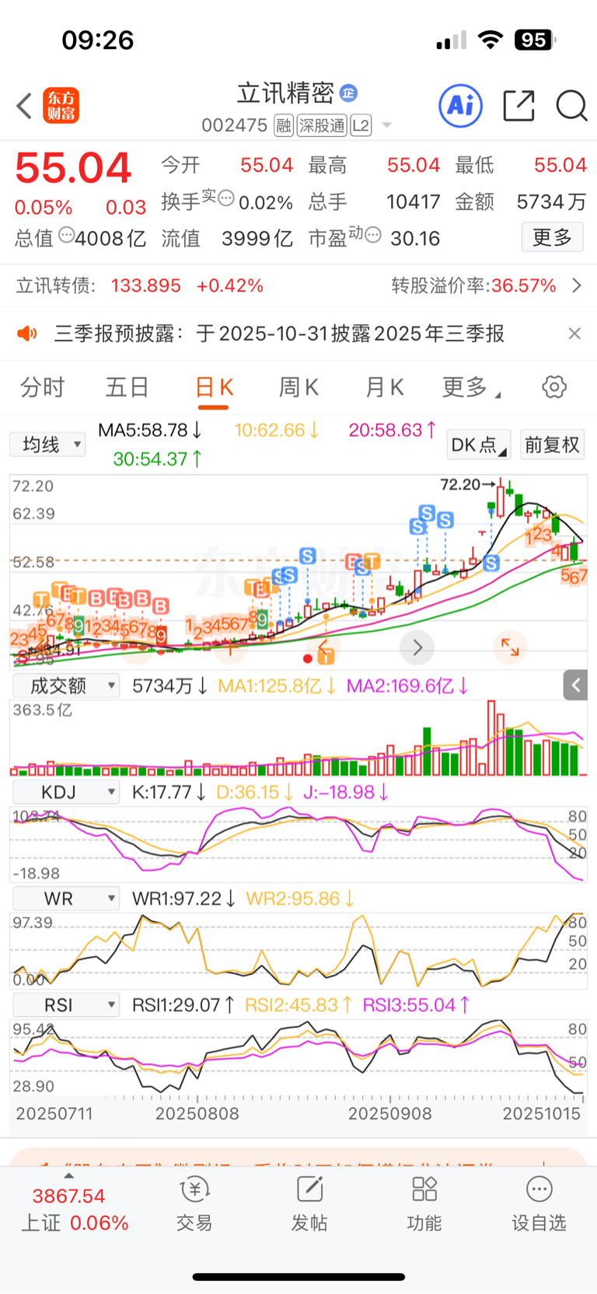Open 交易 trade icon
This screenshot has width=597, height=1294.
(194, 1204)
